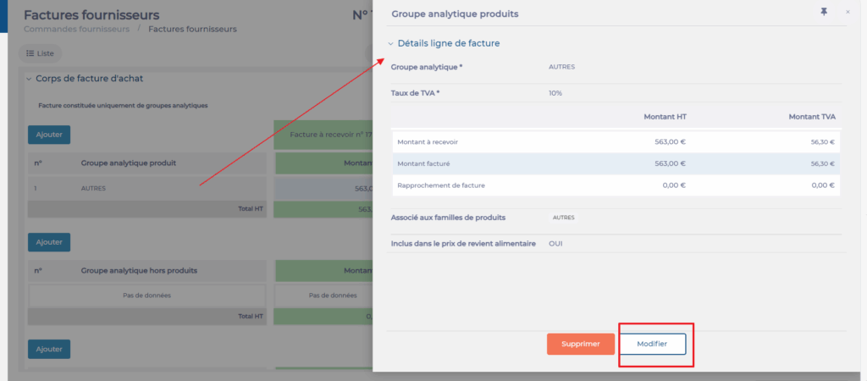The width and height of the screenshot is (867, 381).
Task: Collapse the Détails ligne de facture section
Action: pos(391,43)
